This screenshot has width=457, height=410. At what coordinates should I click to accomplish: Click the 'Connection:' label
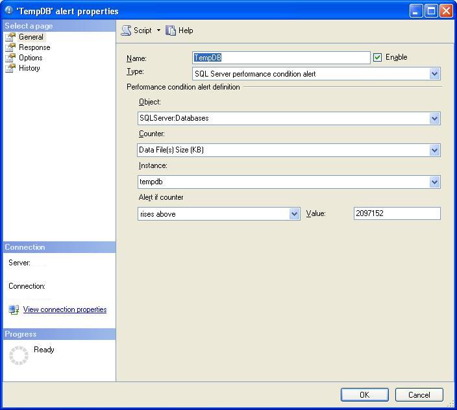[x=27, y=286]
